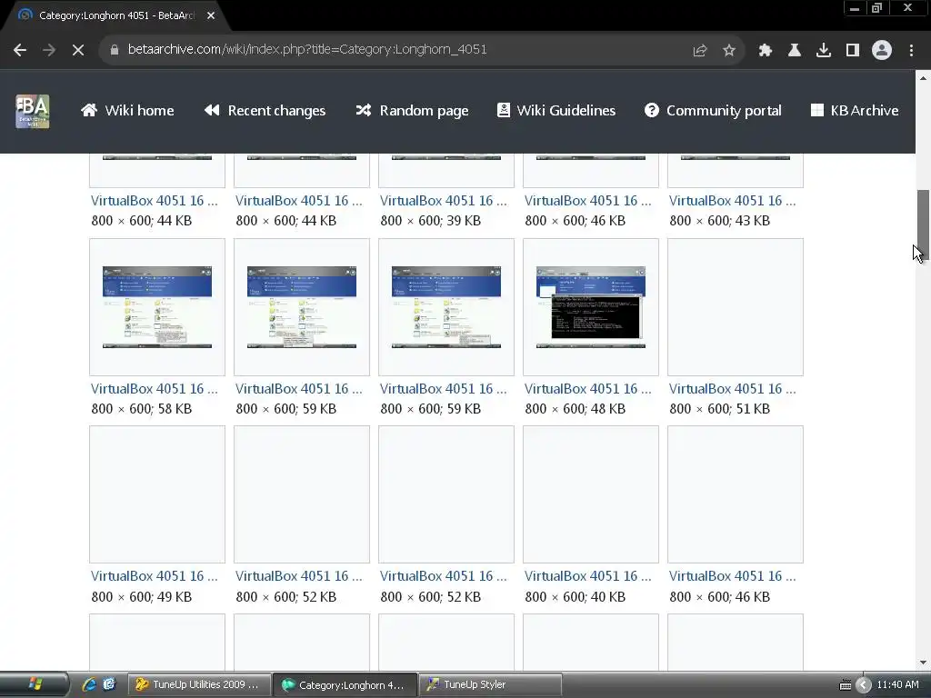Open the blank thumbnail above the 51 KB caption
This screenshot has height=698, width=931.
[735, 307]
